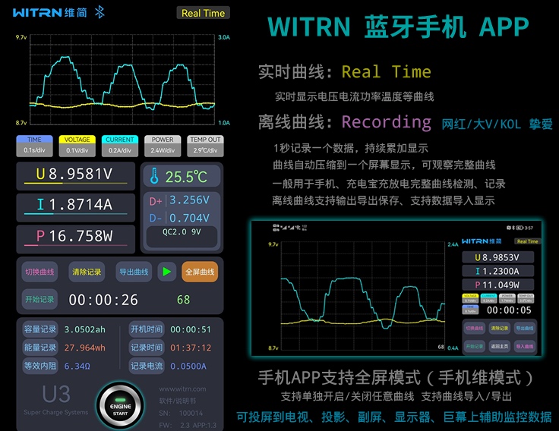
Task: Toggle the VOLTAGE 0.1V/div curve chip
Action: point(77,146)
